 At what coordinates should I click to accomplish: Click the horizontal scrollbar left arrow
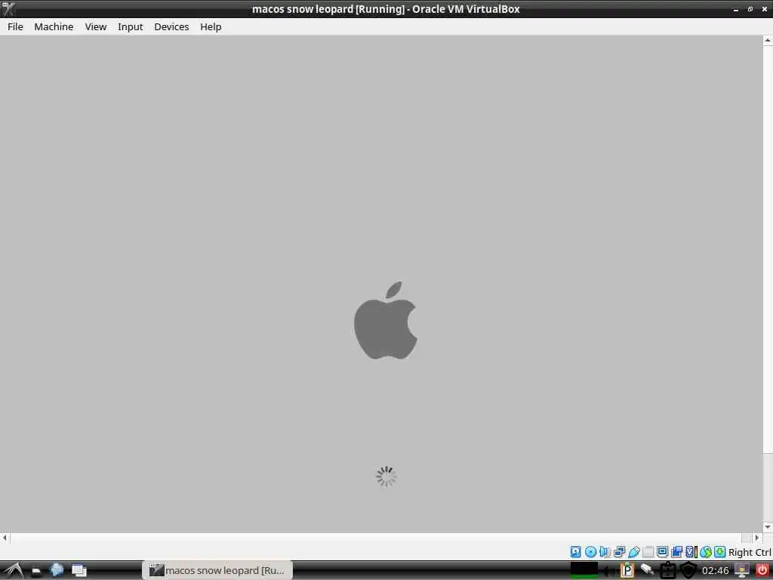[5, 538]
